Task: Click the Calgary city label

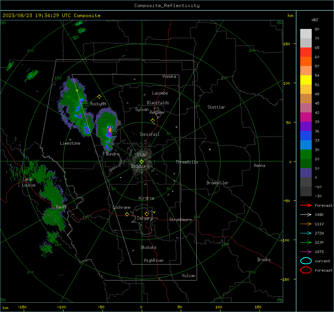Action: pyautogui.click(x=145, y=218)
